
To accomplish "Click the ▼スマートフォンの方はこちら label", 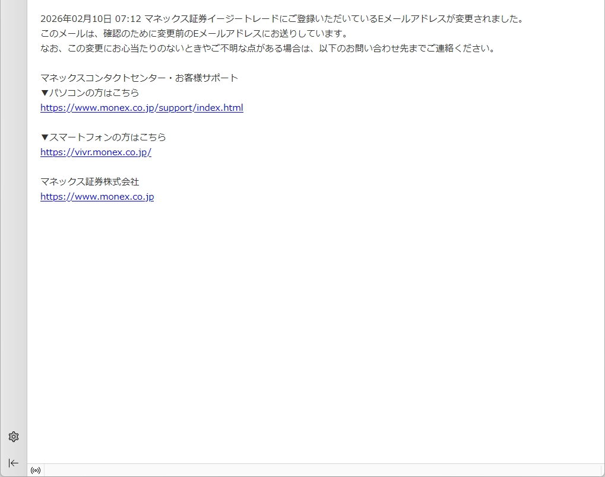I will click(103, 137).
